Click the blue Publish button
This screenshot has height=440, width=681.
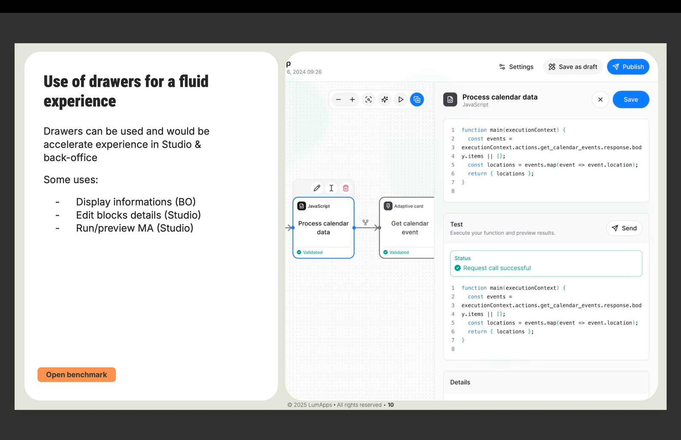[628, 67]
